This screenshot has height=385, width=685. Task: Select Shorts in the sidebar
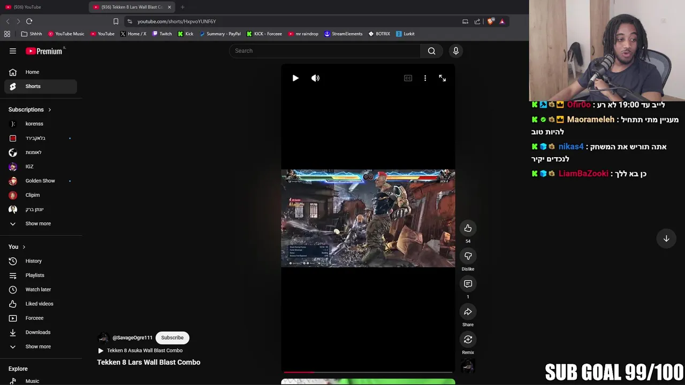[x=41, y=86]
